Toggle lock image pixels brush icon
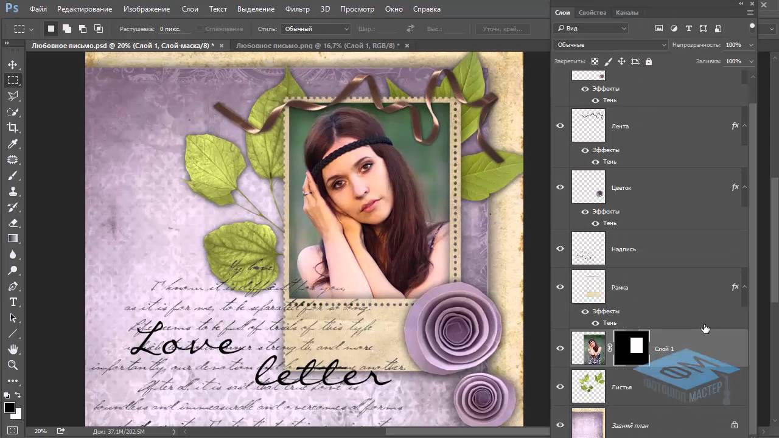Screen dimensions: 779x438 (x=608, y=61)
